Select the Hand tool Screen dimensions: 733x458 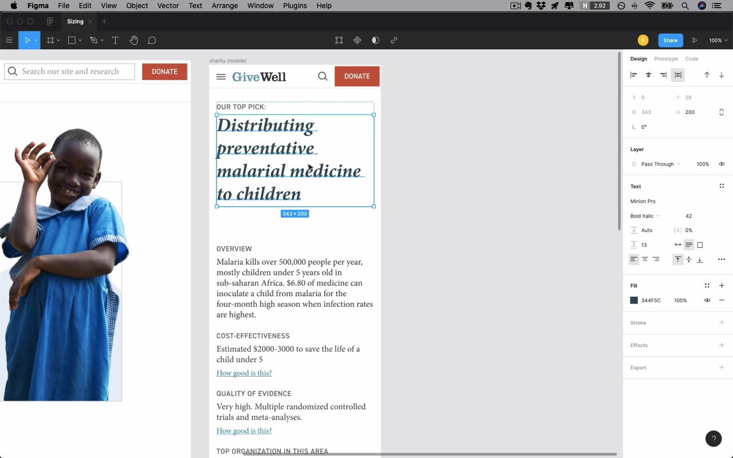[133, 40]
